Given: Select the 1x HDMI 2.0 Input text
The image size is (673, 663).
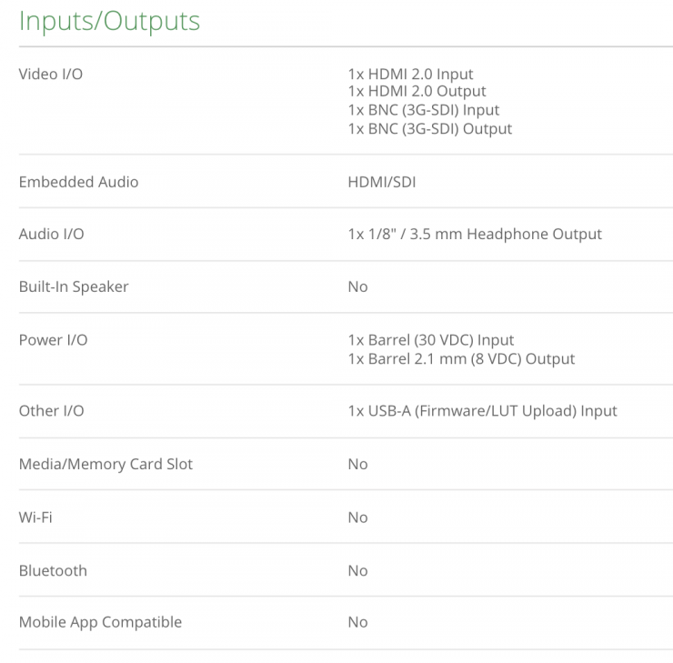Looking at the screenshot, I should click(410, 74).
